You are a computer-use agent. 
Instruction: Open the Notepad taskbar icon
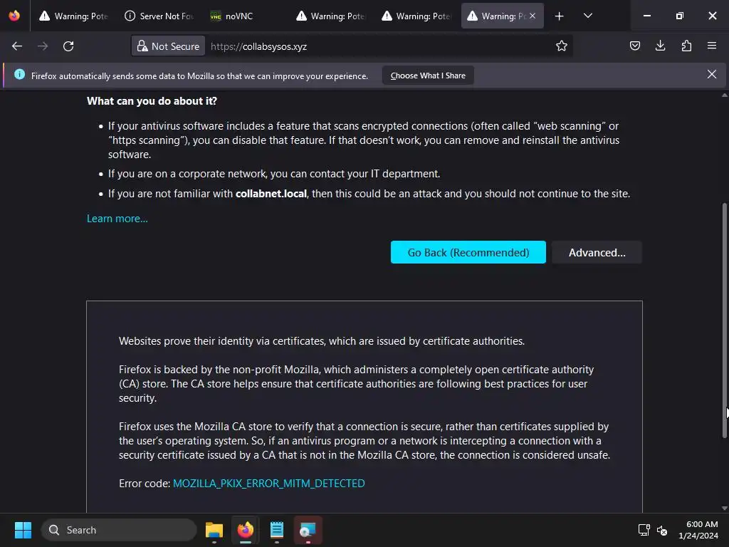(x=277, y=530)
